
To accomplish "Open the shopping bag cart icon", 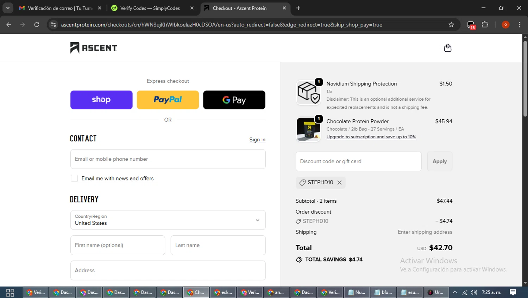I will click(x=447, y=48).
